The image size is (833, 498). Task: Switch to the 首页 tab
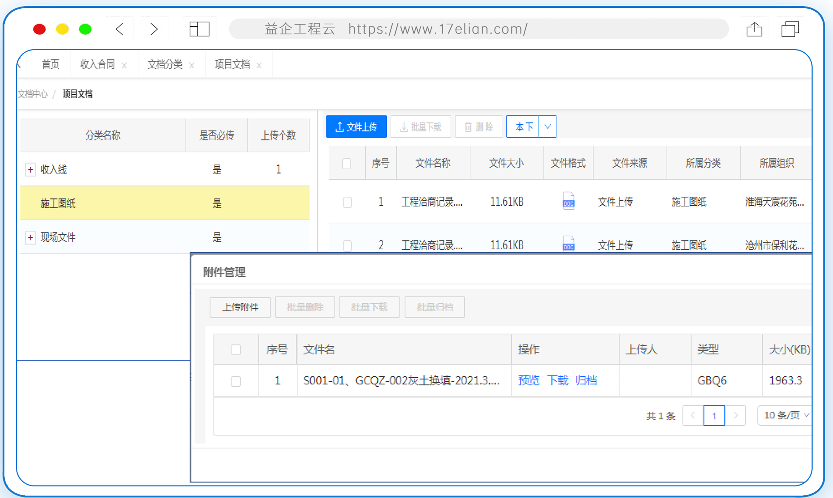pos(50,64)
